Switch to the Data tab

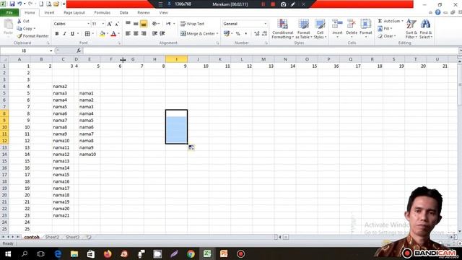coord(123,13)
